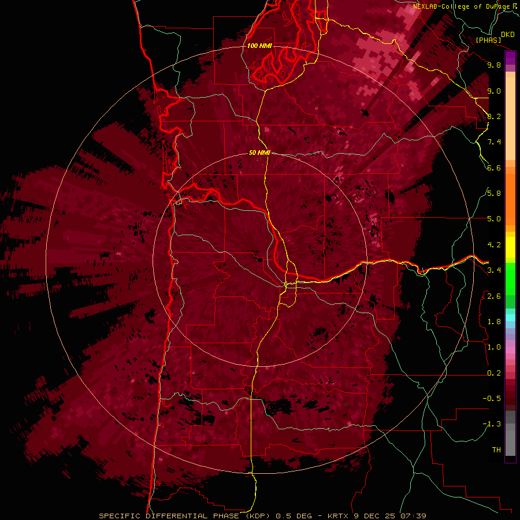Click the 100 NMI range ring label
The width and height of the screenshot is (520, 520).
259,46
